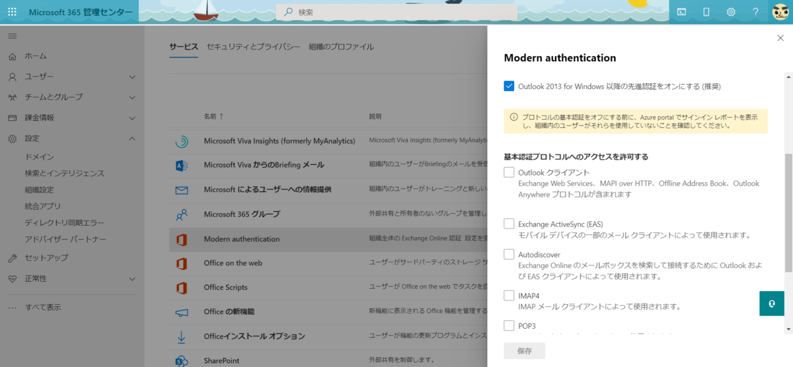
Task: Open Office Scripts service
Action: [x=226, y=288]
